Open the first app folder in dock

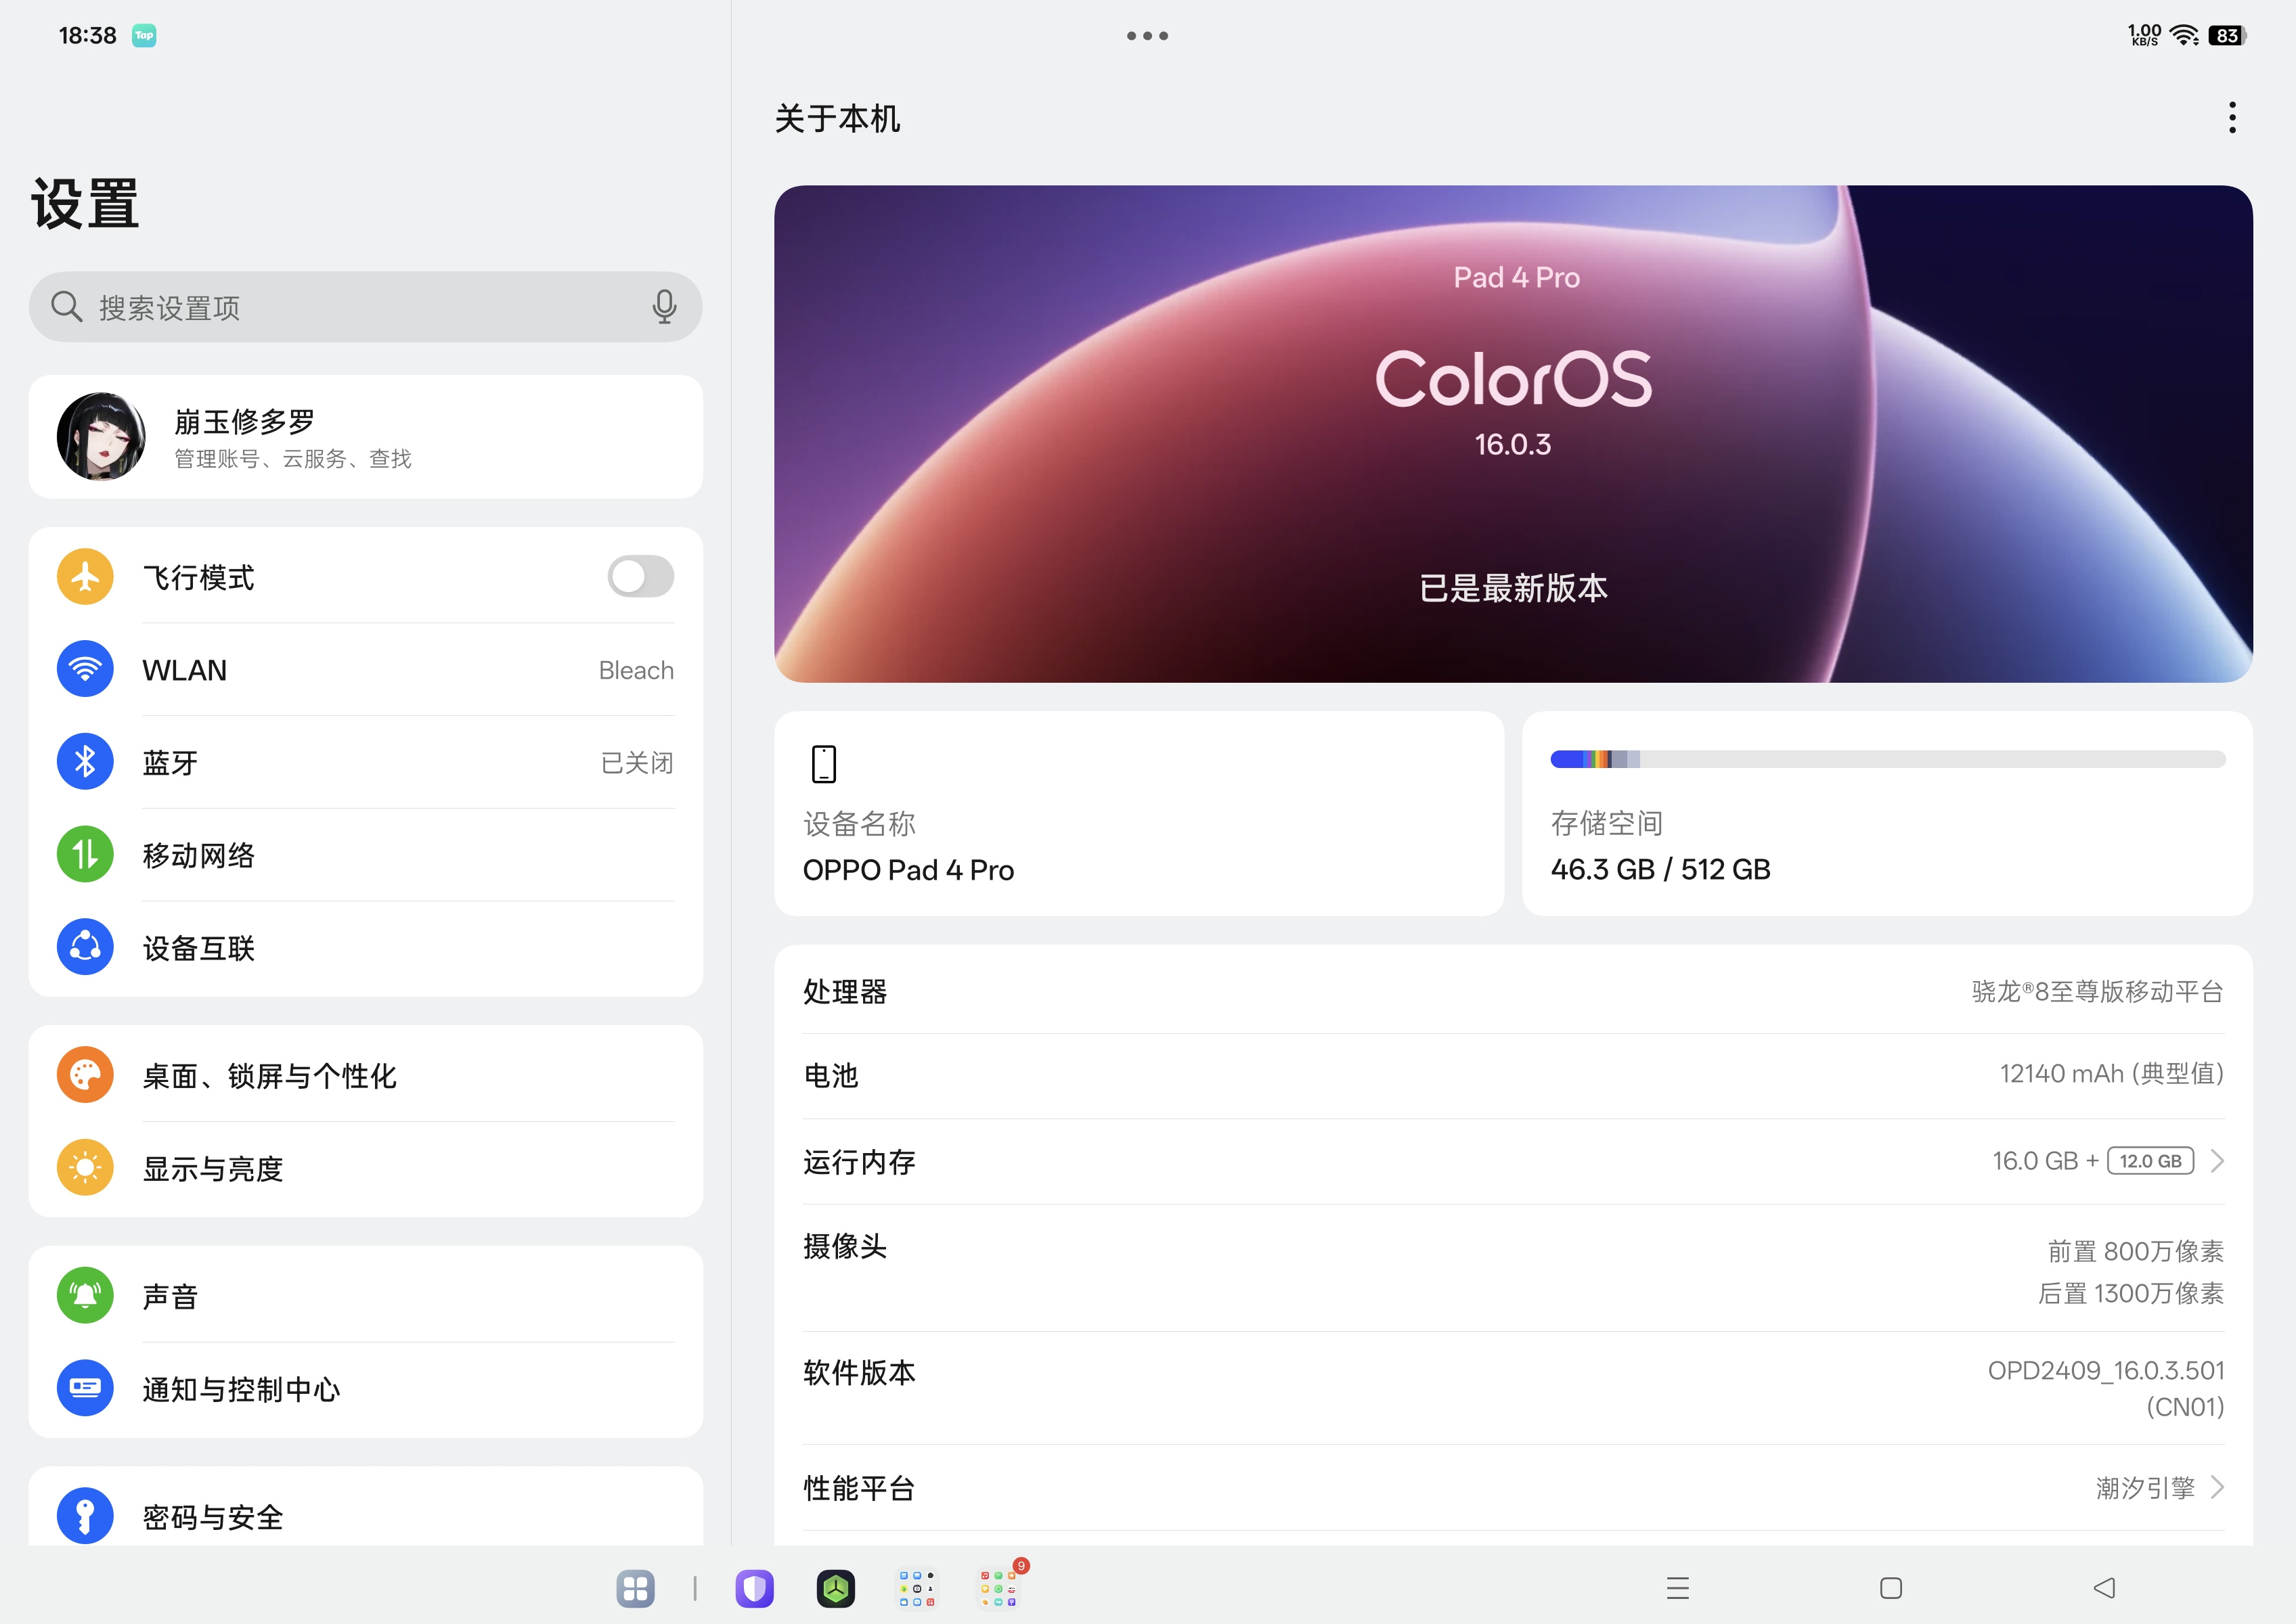(x=917, y=1588)
